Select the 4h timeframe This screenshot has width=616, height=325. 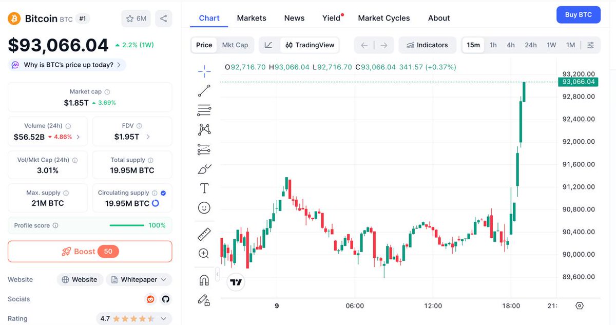click(x=511, y=45)
